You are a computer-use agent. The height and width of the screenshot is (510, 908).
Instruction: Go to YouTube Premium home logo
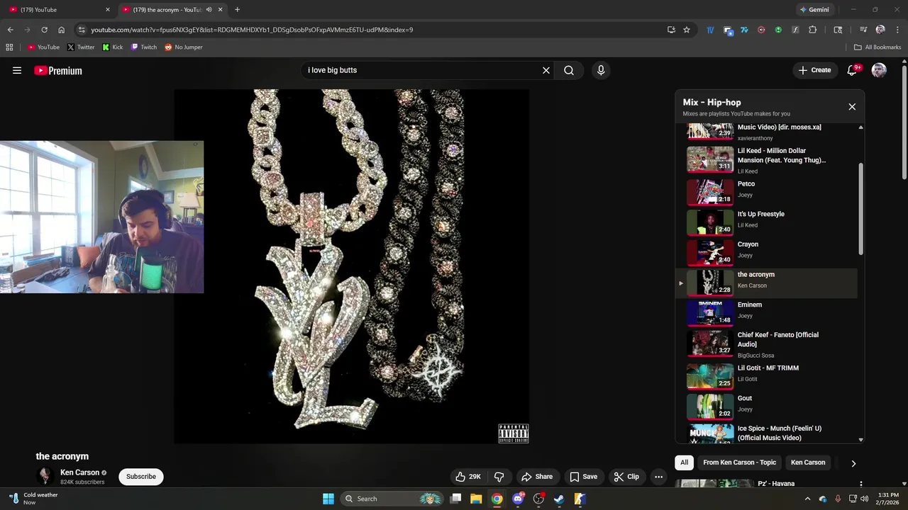[x=58, y=70]
